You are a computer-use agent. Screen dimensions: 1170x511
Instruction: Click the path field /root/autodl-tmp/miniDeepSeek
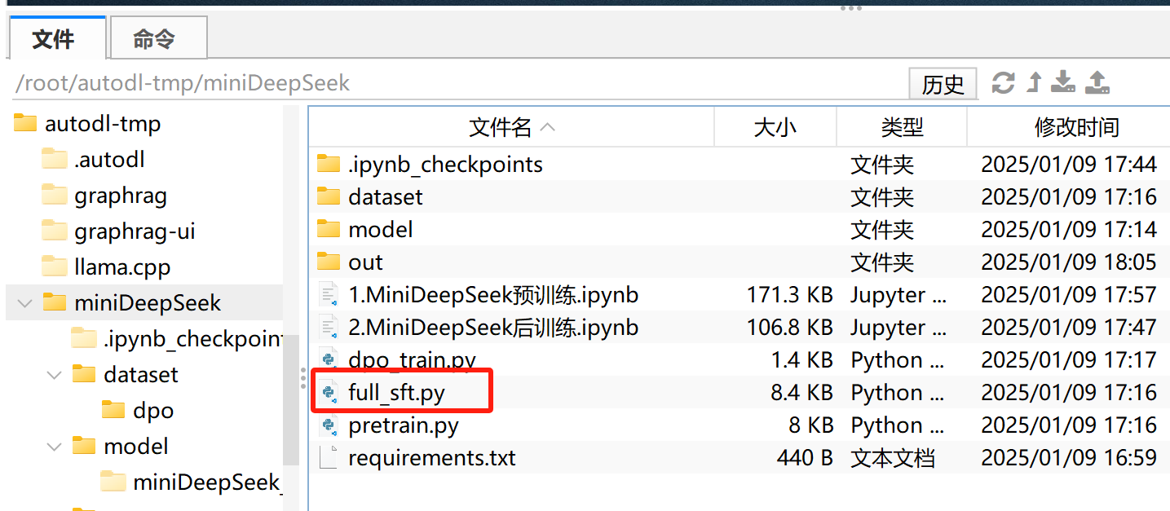457,83
